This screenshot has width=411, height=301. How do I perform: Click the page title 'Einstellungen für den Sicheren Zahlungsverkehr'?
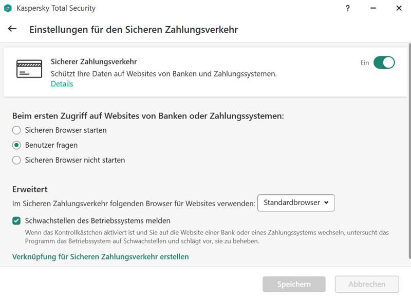coord(134,29)
